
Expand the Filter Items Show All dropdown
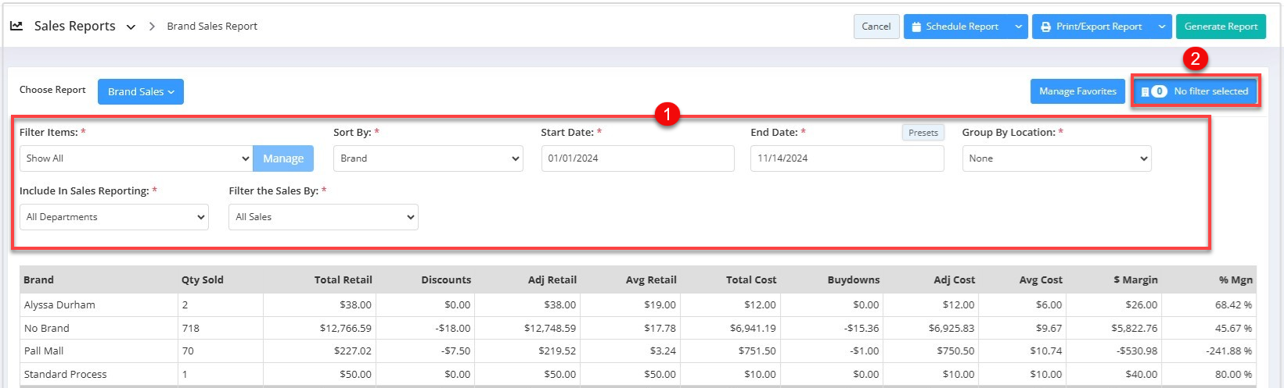tap(136, 158)
